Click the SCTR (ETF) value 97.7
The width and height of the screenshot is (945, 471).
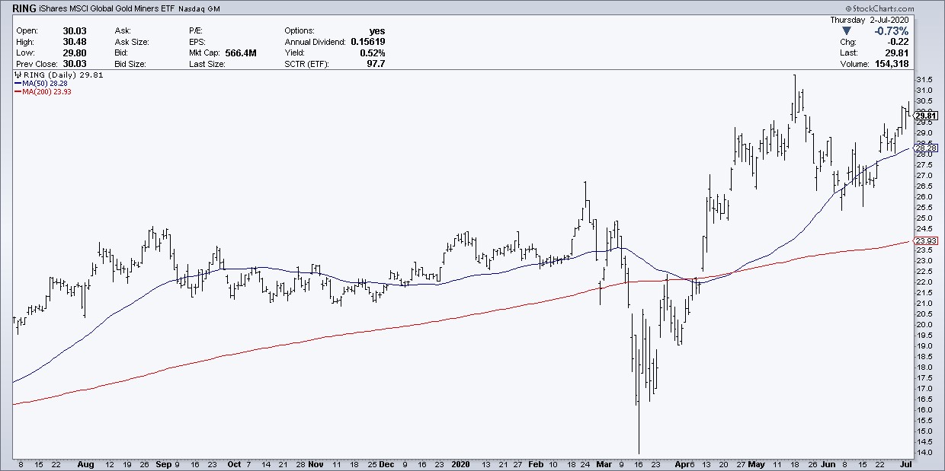[x=375, y=65]
